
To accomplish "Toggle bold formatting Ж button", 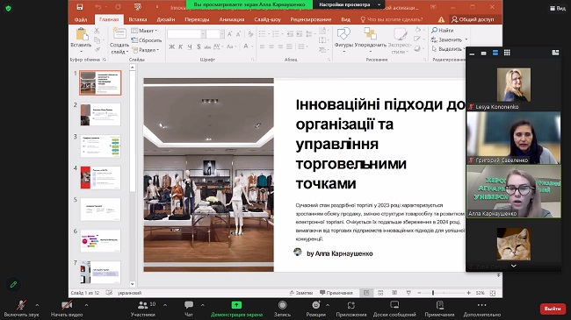I will (x=171, y=46).
